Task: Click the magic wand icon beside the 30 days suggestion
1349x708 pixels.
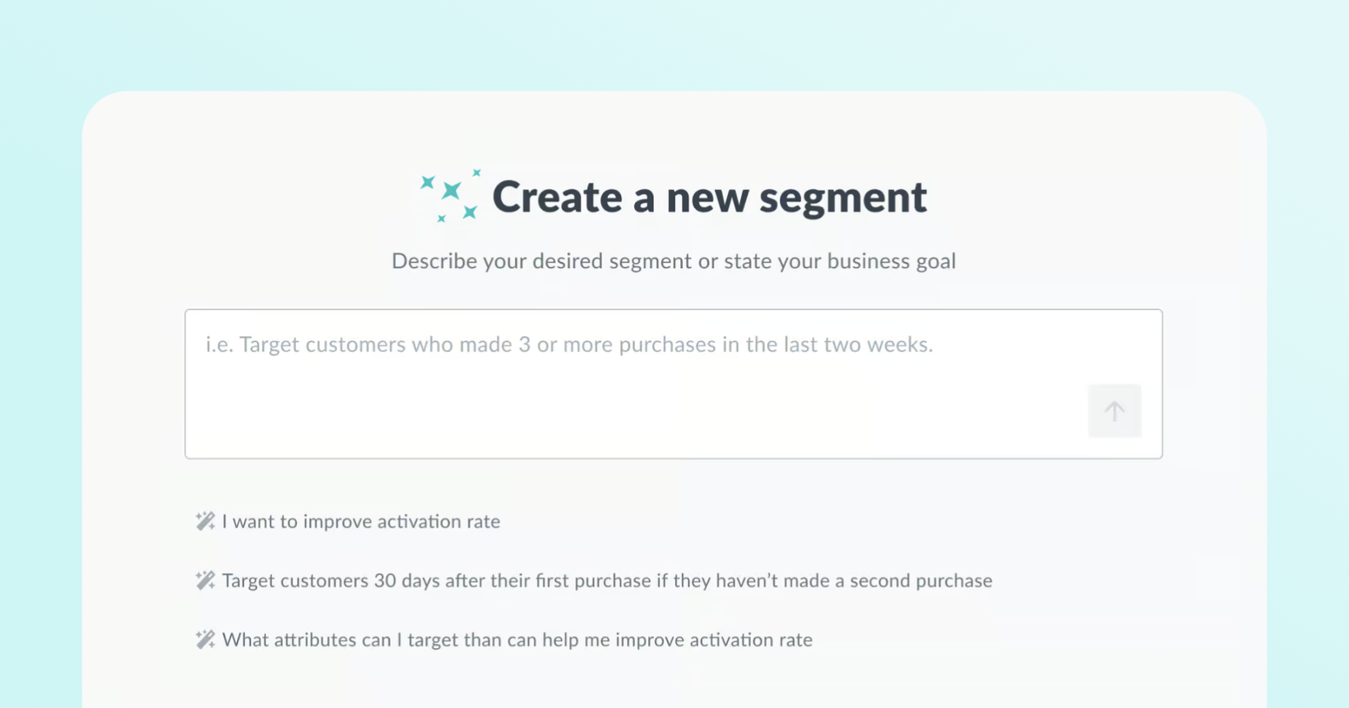Action: 205,580
